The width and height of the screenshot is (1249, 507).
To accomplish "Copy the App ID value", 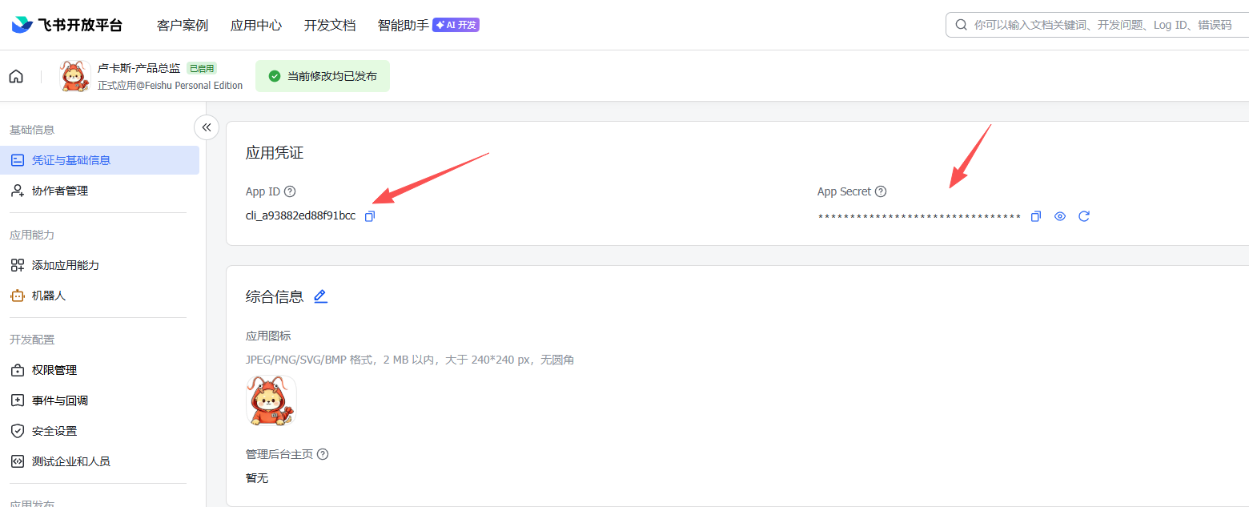I will click(x=369, y=216).
